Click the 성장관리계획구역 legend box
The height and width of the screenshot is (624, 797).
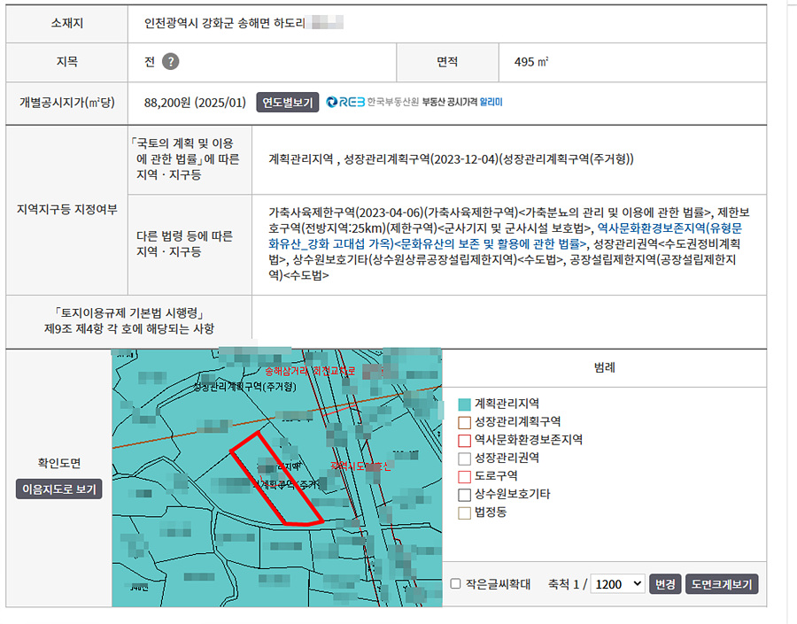point(464,421)
